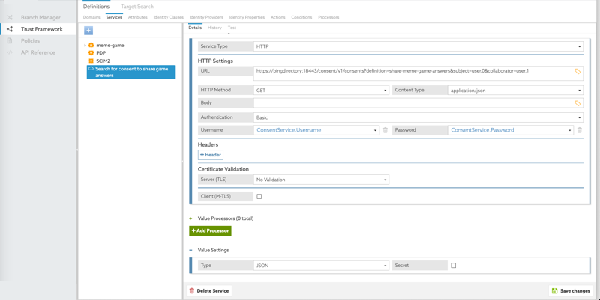Image resolution: width=600 pixels, height=300 pixels.
Task: Switch to the Attributes tab
Action: (x=138, y=17)
